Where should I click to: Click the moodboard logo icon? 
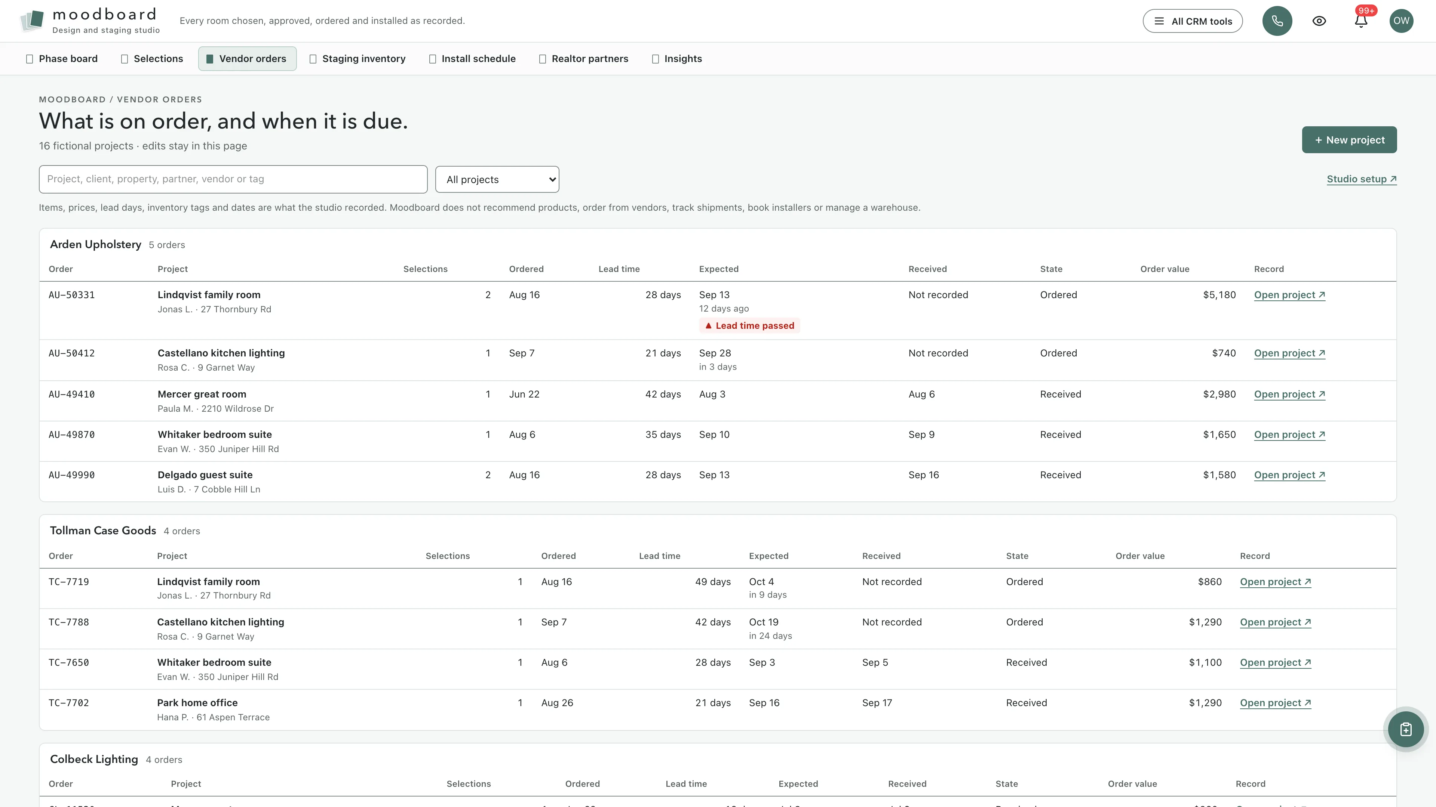coord(32,21)
